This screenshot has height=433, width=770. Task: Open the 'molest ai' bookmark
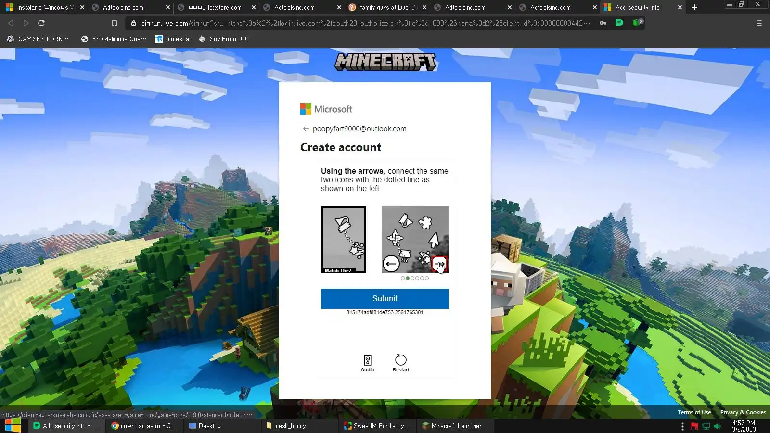[173, 39]
